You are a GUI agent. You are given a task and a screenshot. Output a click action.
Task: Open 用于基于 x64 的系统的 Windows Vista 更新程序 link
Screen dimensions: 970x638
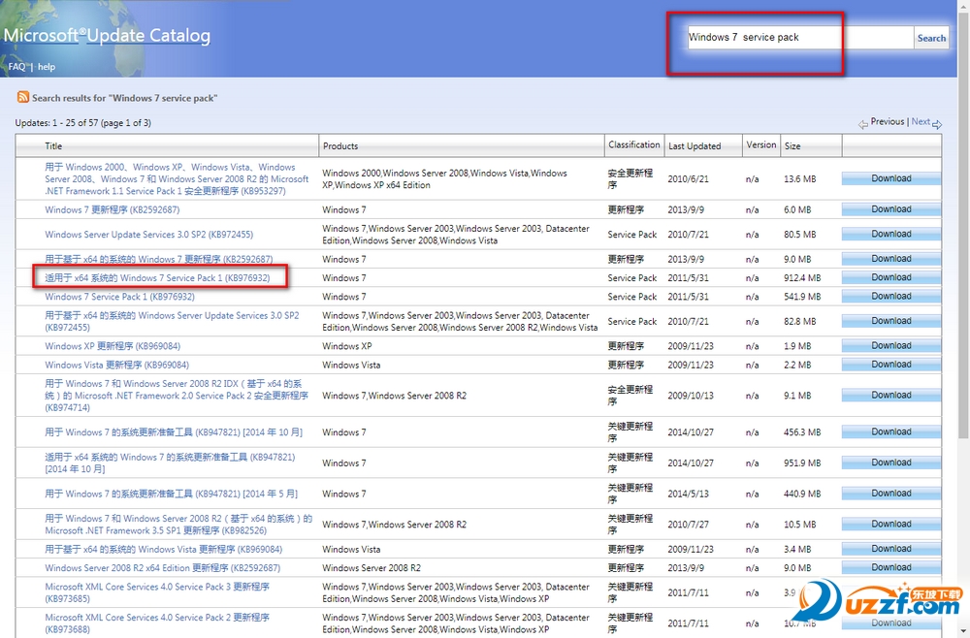[x=163, y=549]
